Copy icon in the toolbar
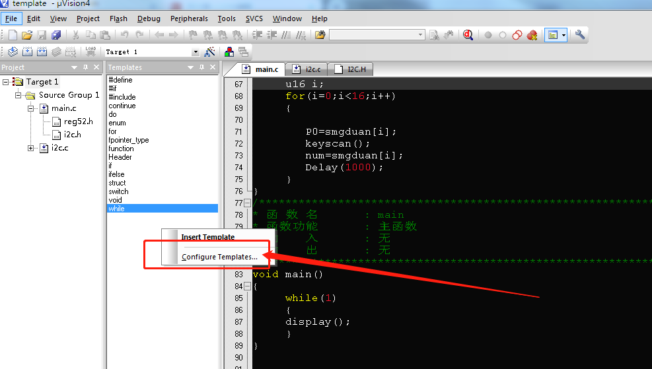Viewport: 652px width, 369px height. (x=91, y=36)
